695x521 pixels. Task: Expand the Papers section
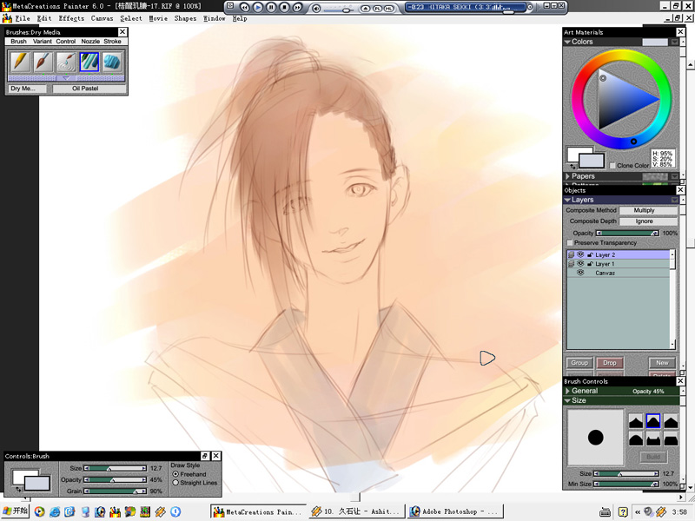coord(567,176)
